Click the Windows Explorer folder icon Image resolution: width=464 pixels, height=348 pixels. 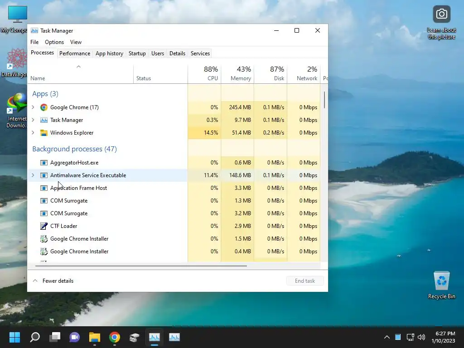44,133
